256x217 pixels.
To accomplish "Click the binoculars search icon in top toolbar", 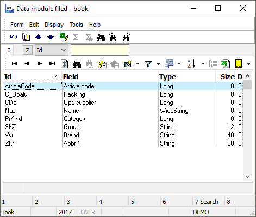I will 101,37.
